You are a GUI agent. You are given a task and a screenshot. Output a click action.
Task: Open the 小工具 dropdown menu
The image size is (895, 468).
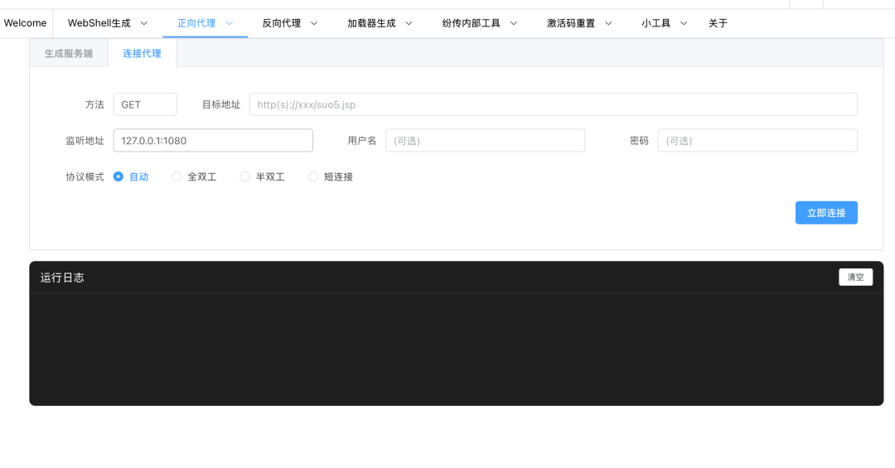(665, 23)
